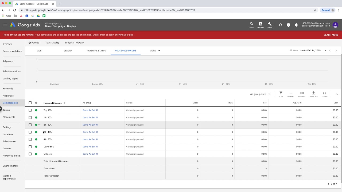Click the Expand fullscreen icon
Image resolution: width=342 pixels, height=192 pixels.
click(324, 94)
